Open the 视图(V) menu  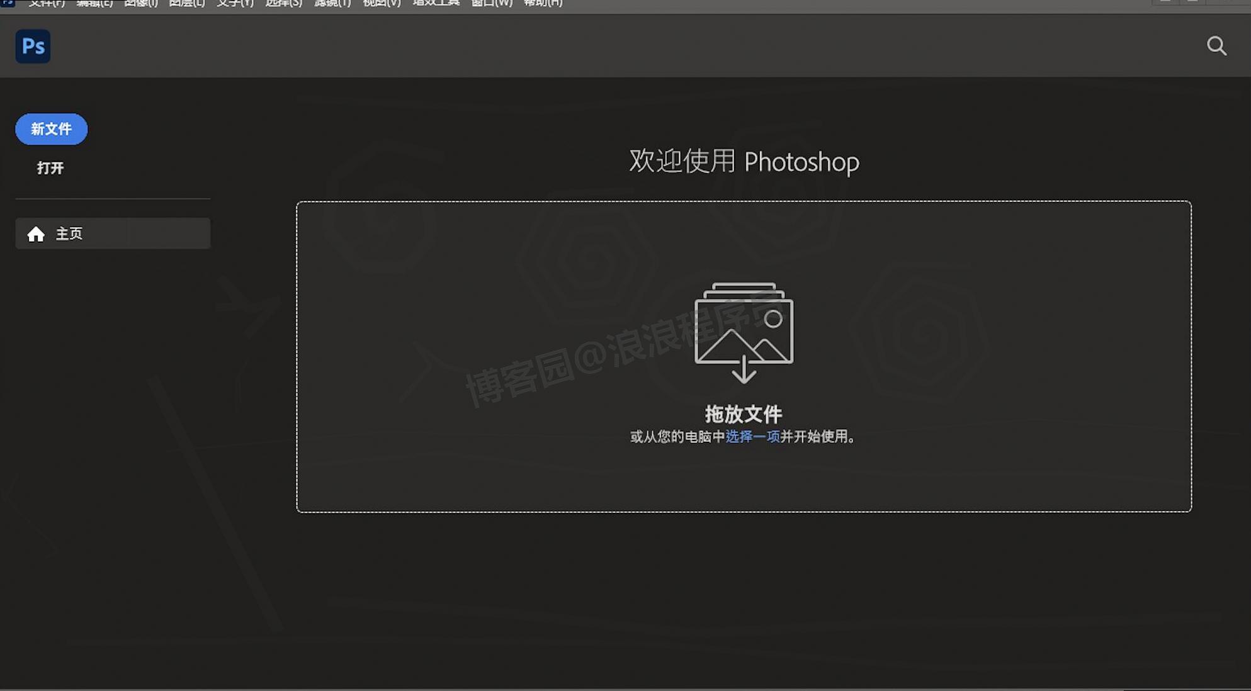coord(382,3)
